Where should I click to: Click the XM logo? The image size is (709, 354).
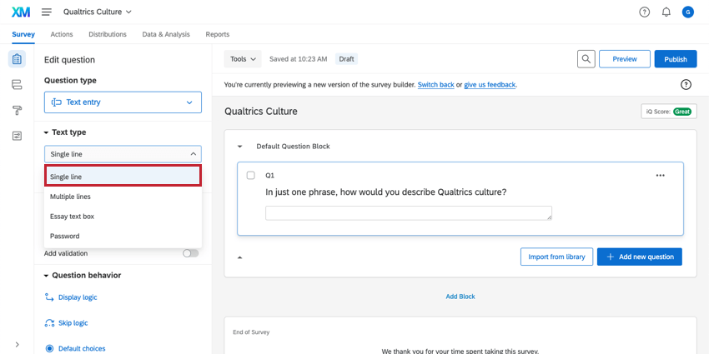21,12
